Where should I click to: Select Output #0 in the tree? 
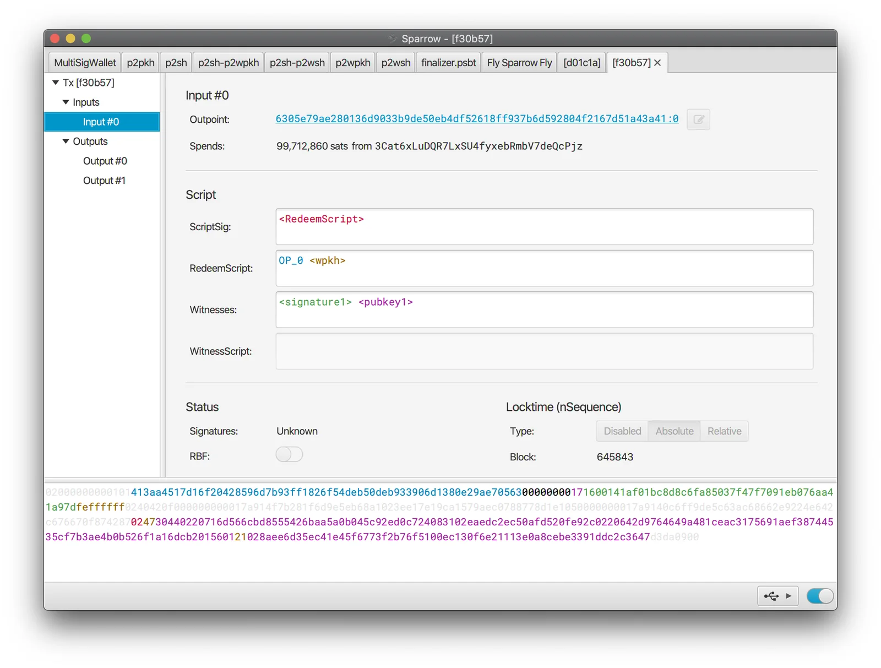102,161
